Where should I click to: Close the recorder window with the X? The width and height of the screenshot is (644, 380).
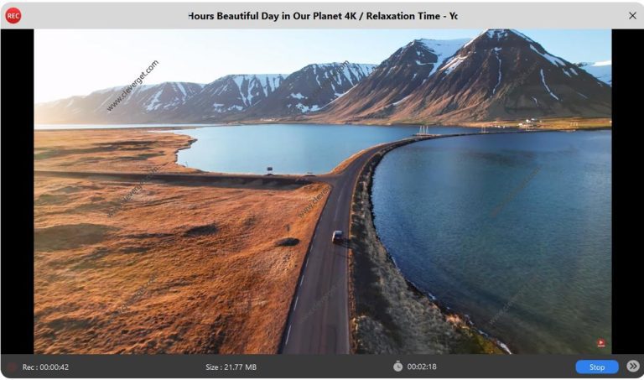pyautogui.click(x=632, y=16)
